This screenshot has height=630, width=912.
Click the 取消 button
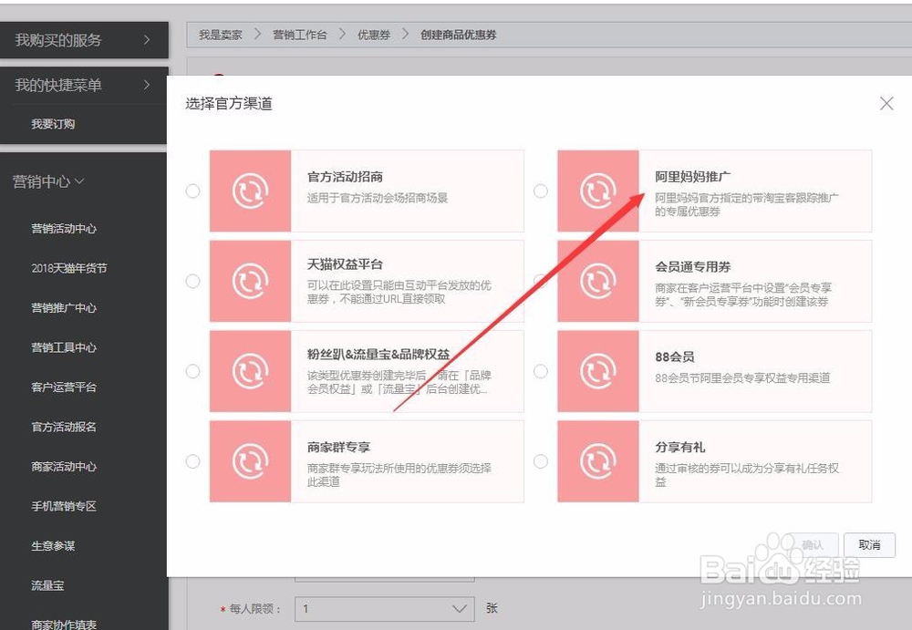point(869,545)
